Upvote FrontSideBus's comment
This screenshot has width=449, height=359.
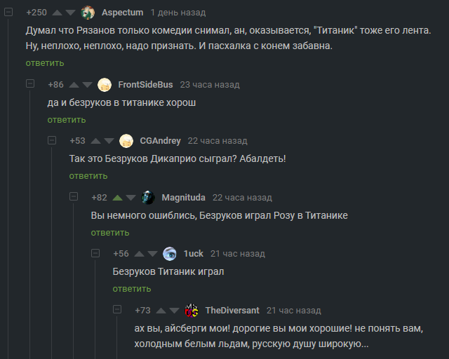click(x=74, y=85)
